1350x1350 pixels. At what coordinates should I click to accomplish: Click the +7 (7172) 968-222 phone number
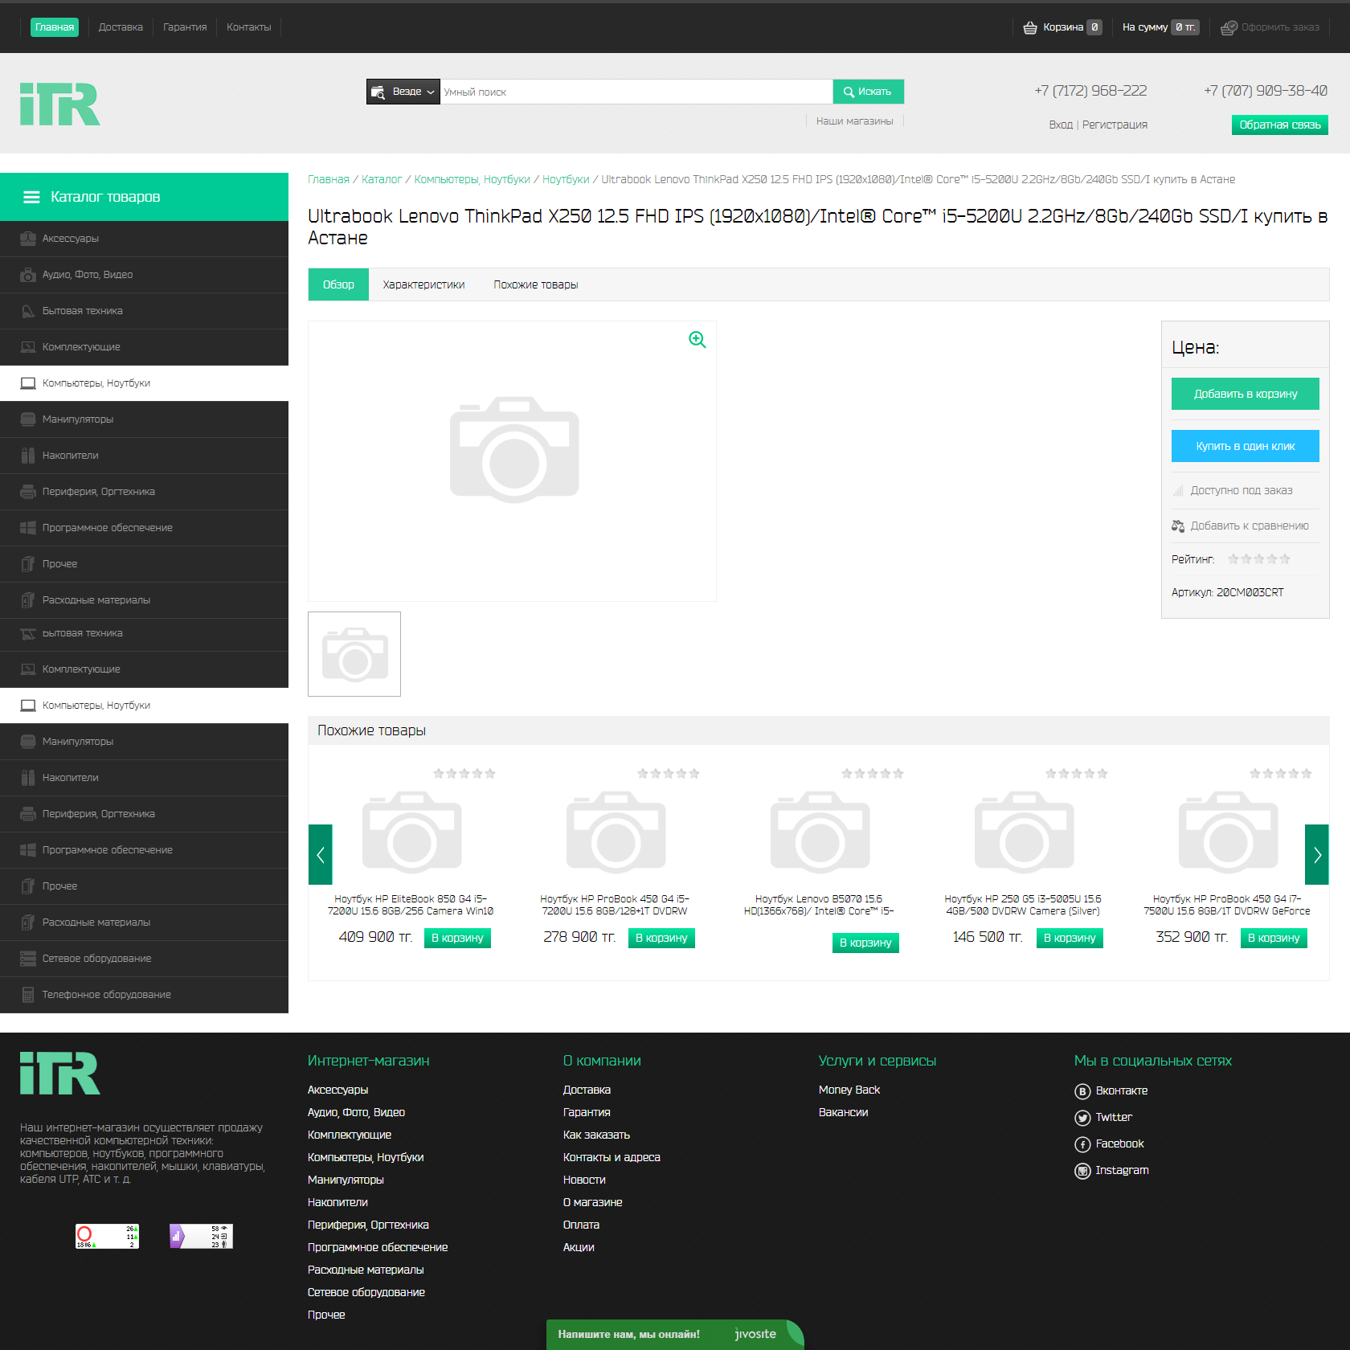(x=1090, y=91)
